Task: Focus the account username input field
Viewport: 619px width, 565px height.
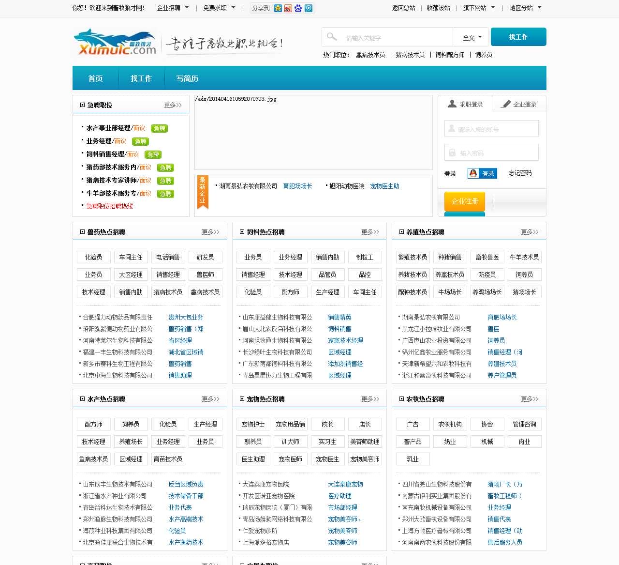Action: click(x=491, y=129)
